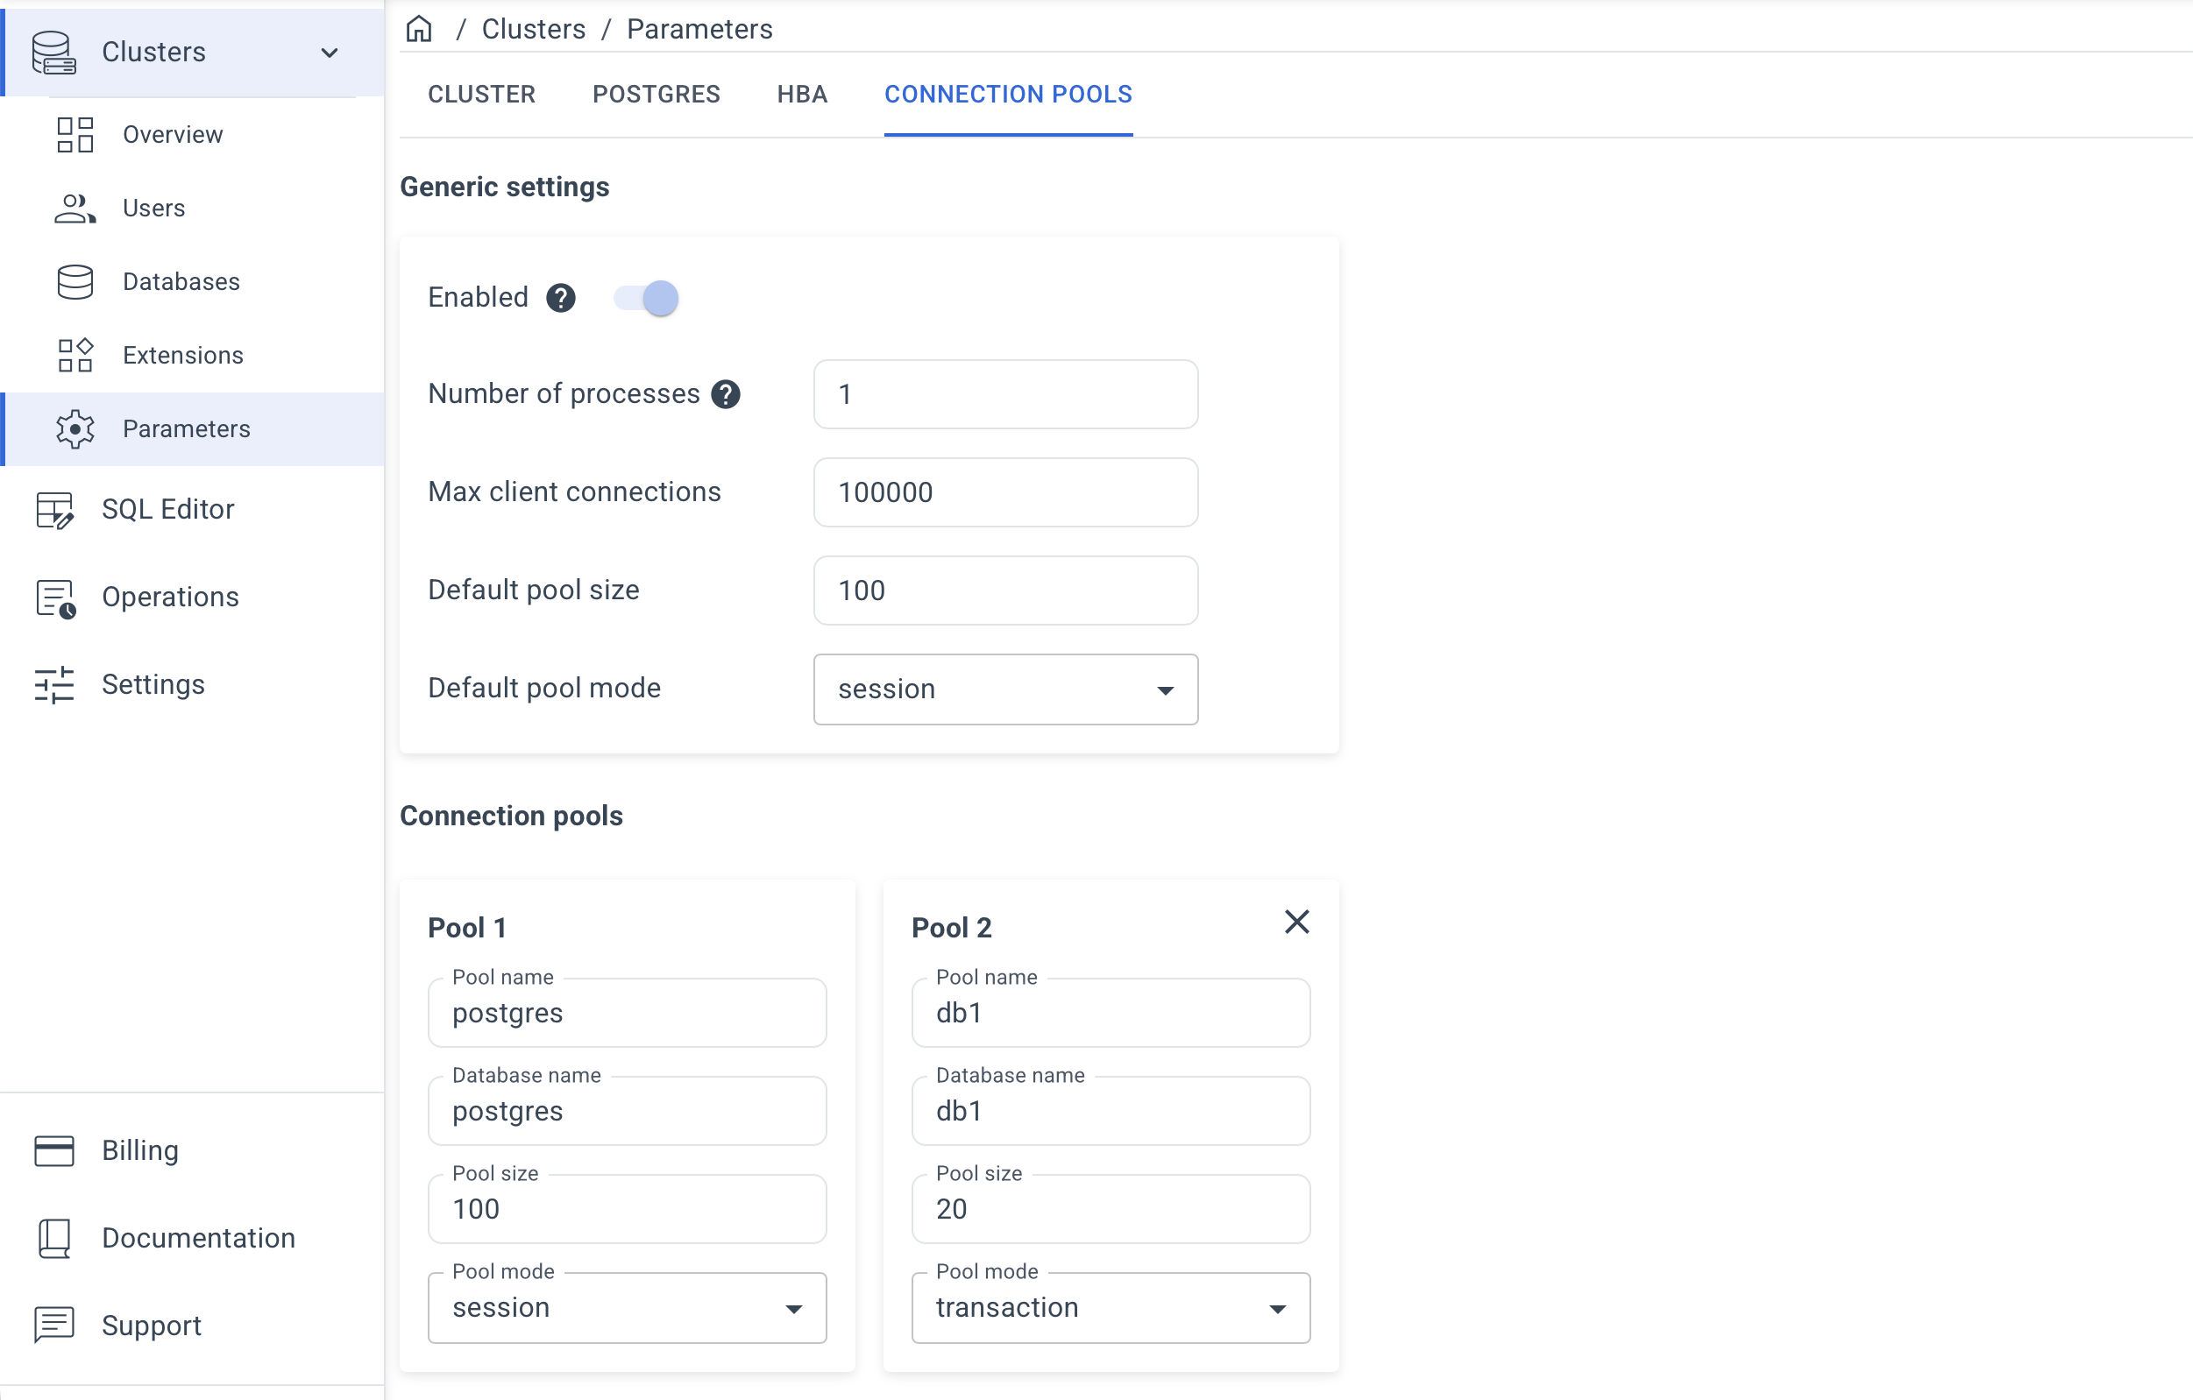Switch to the HBA tab
The height and width of the screenshot is (1400, 2193).
pos(802,95)
